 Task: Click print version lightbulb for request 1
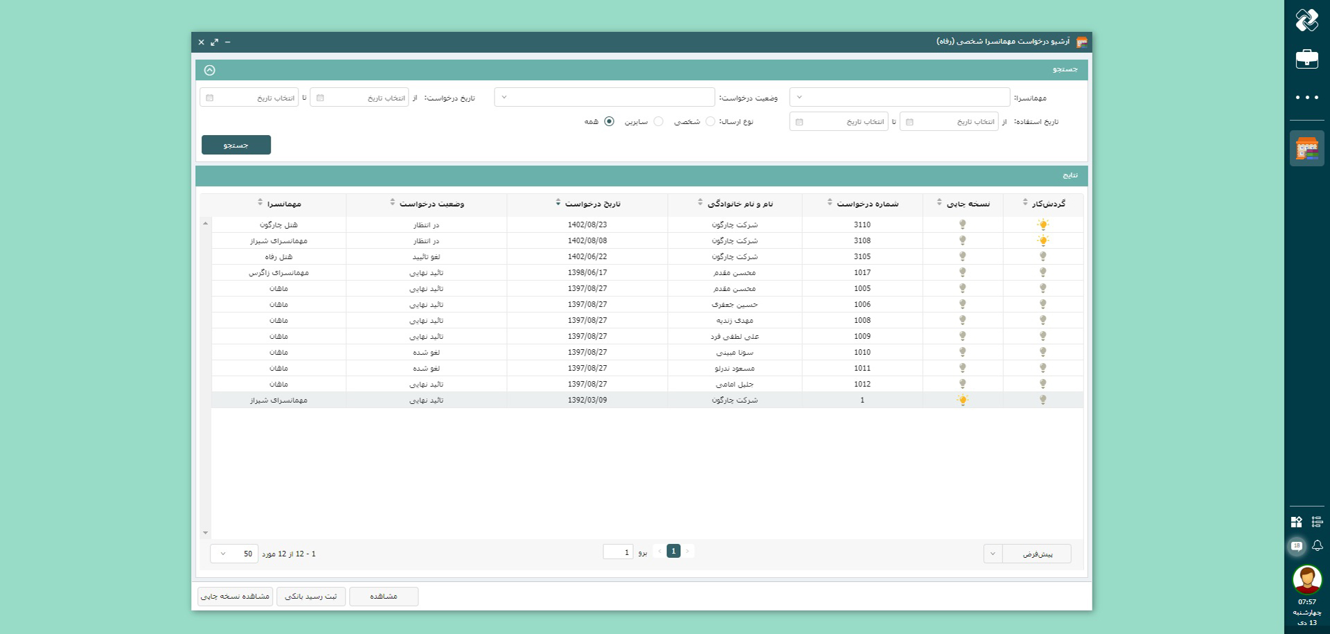click(962, 400)
